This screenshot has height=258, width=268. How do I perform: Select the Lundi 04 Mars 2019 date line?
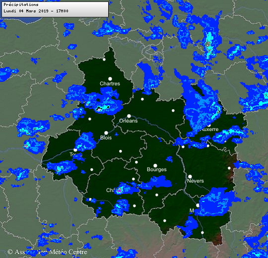click(x=36, y=11)
